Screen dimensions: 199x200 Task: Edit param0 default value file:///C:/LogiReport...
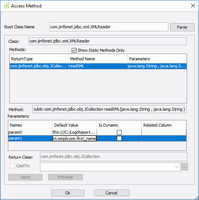pos(74,132)
